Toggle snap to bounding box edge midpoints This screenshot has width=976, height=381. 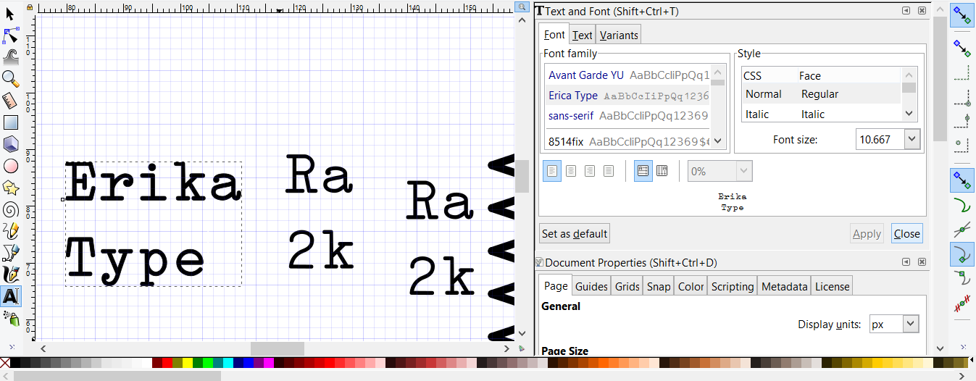point(962,120)
